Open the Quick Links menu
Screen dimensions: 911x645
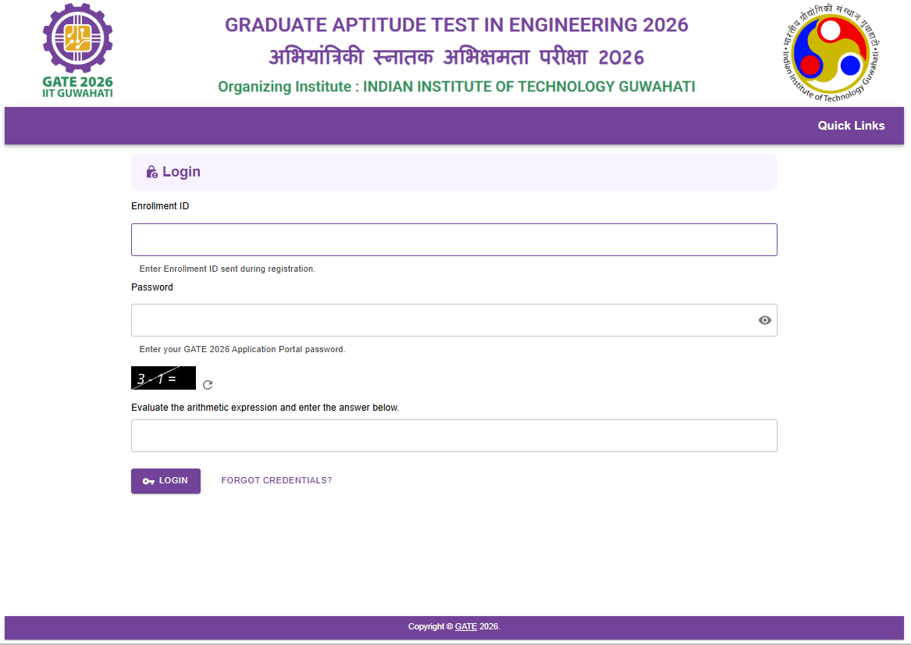(x=851, y=126)
